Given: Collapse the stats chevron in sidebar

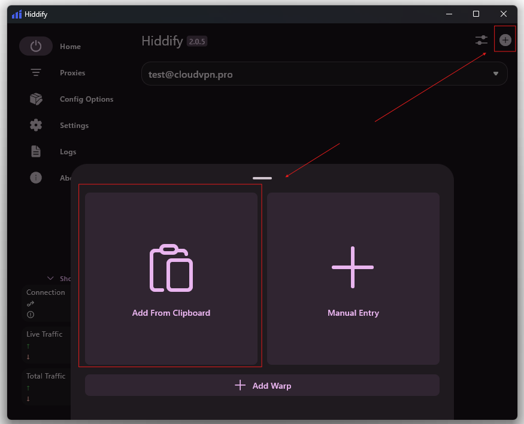Looking at the screenshot, I should pos(50,278).
